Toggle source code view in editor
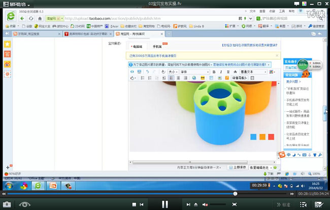The width and height of the screenshot is (330, 210). click(132, 72)
